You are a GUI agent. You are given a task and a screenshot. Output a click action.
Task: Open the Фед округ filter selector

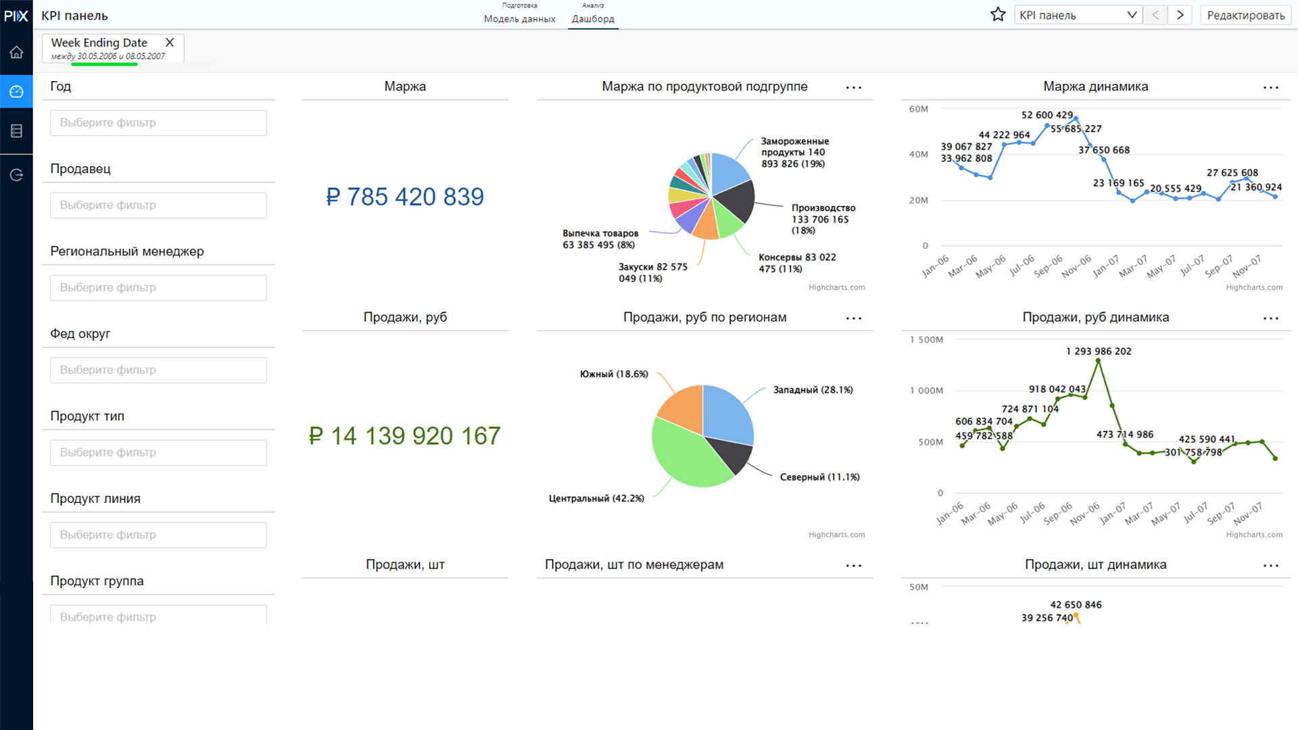[x=158, y=370]
